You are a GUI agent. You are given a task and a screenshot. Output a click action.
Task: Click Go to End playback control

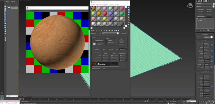(x=205, y=101)
